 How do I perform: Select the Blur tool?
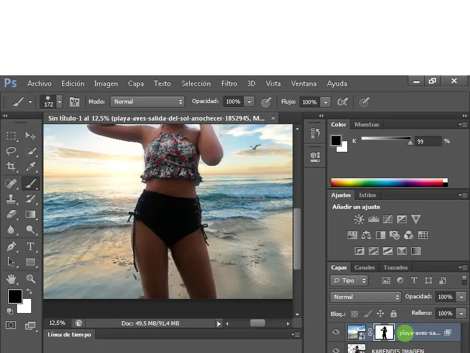click(11, 229)
